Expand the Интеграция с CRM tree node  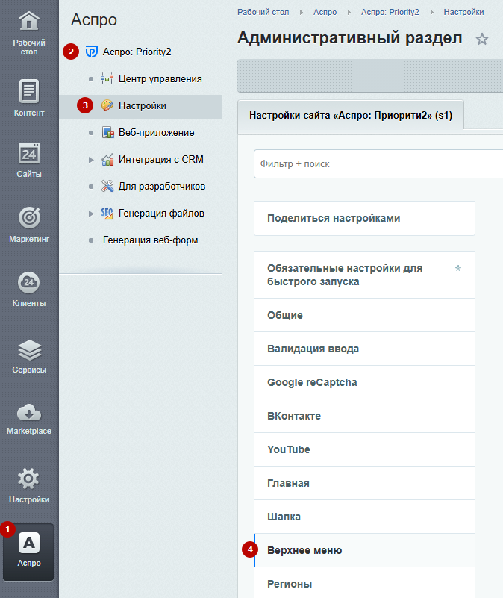(x=91, y=160)
